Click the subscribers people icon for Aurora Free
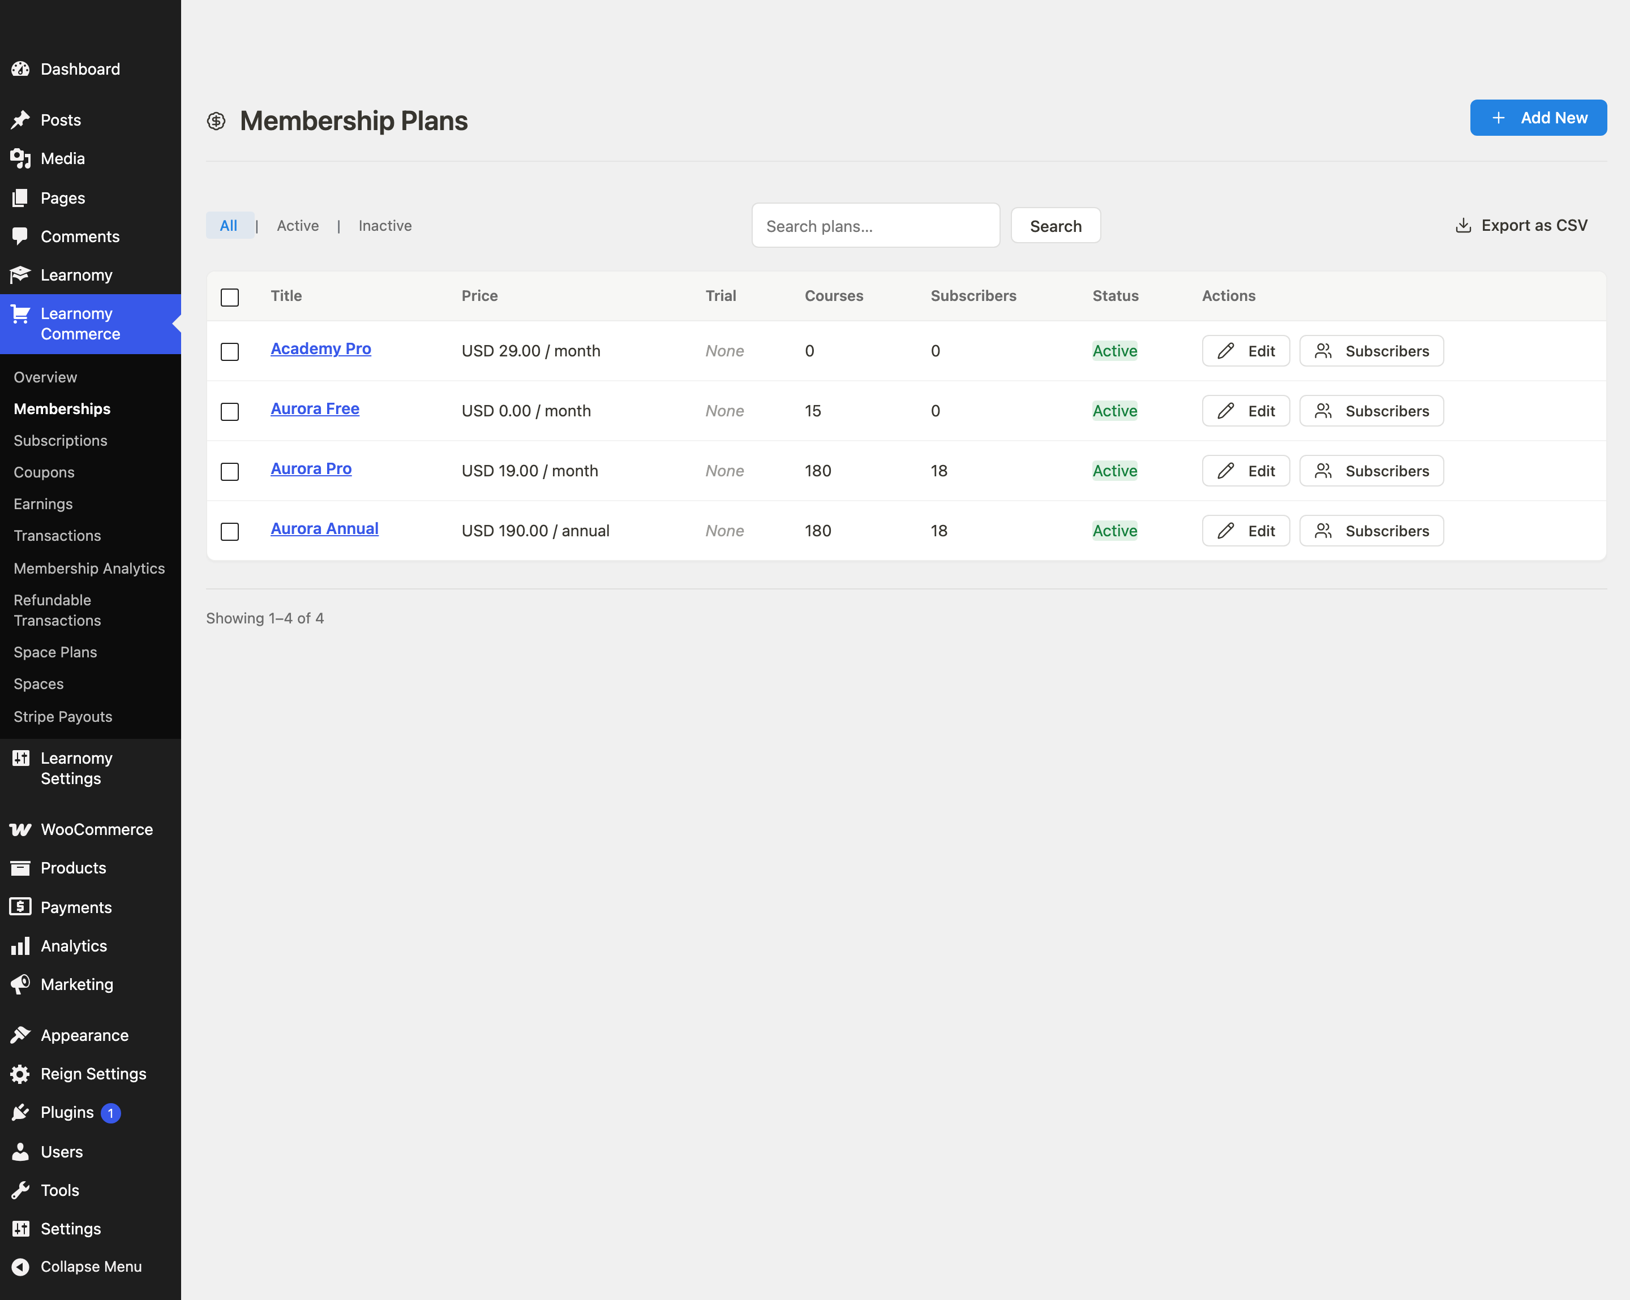This screenshot has width=1630, height=1300. [1323, 411]
